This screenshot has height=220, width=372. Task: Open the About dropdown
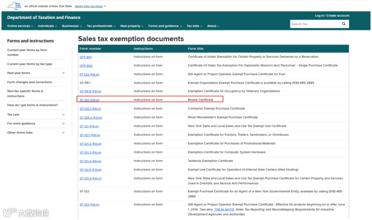pyautogui.click(x=213, y=26)
